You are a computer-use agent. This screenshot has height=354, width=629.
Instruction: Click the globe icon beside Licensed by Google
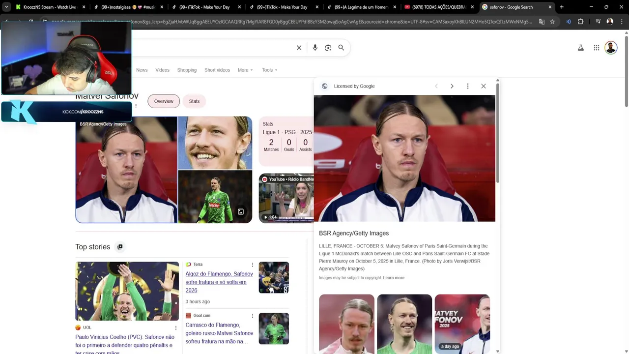coord(324,86)
